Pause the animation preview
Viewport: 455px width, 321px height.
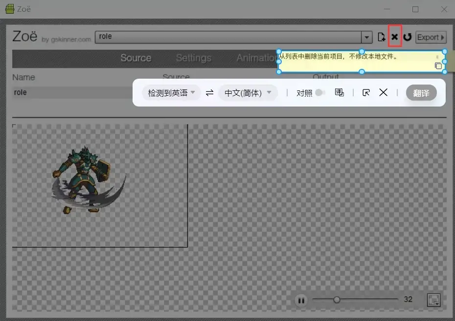pyautogui.click(x=301, y=300)
